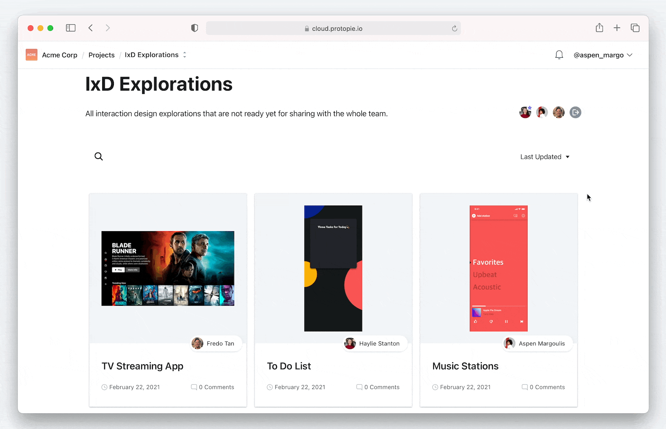The width and height of the screenshot is (666, 429).
Task: Open the Last Updated sort dropdown
Action: [x=545, y=157]
